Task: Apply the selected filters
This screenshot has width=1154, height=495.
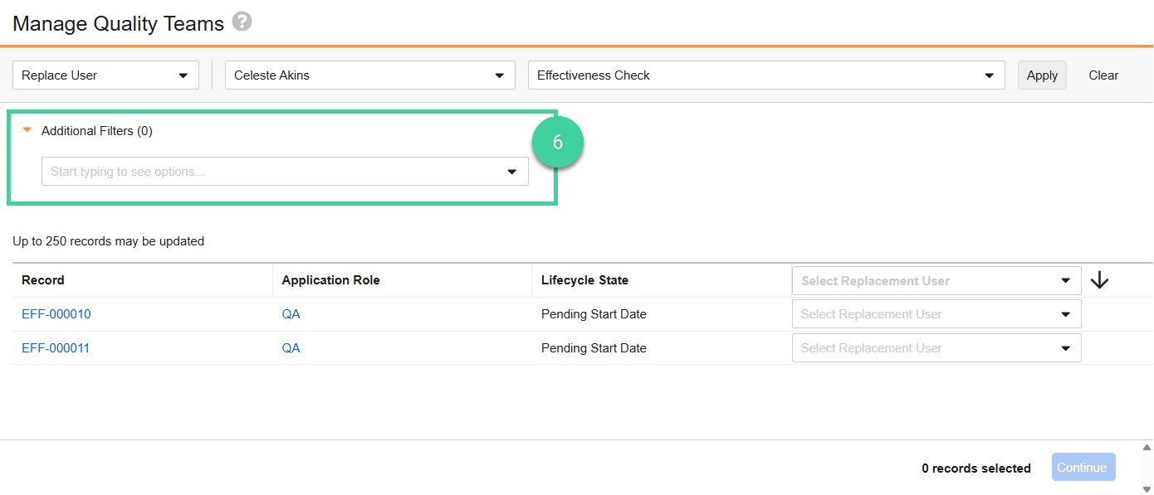Action: (1042, 75)
